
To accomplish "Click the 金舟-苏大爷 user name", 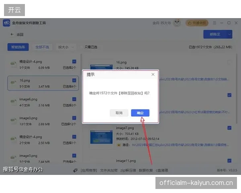I will 161,23.
